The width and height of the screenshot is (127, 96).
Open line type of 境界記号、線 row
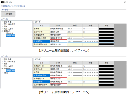click(91, 66)
